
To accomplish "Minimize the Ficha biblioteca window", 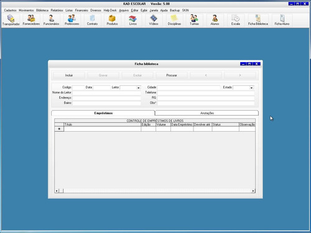I will coord(243,64).
